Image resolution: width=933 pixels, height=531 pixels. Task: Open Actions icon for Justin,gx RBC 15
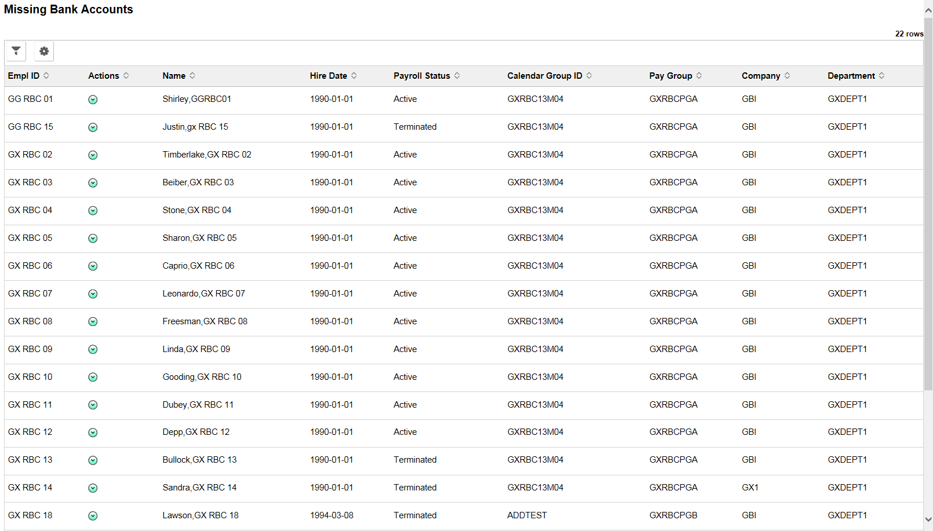pyautogui.click(x=93, y=127)
